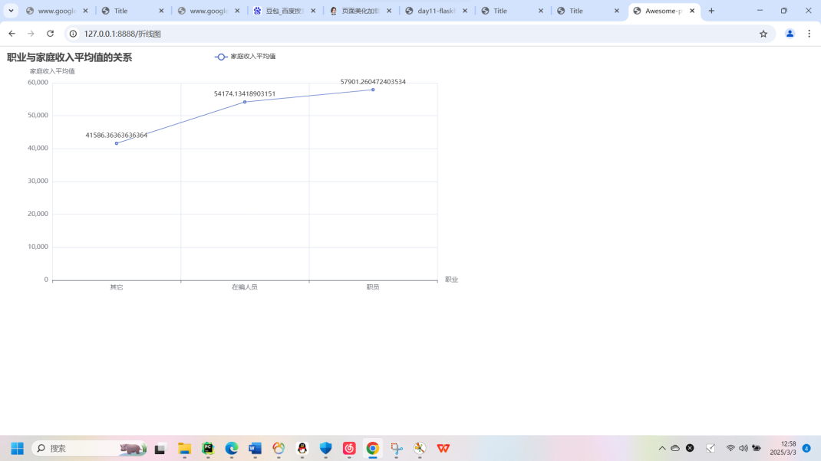Close the Awesome-p tab
821x461 pixels.
pyautogui.click(x=692, y=11)
